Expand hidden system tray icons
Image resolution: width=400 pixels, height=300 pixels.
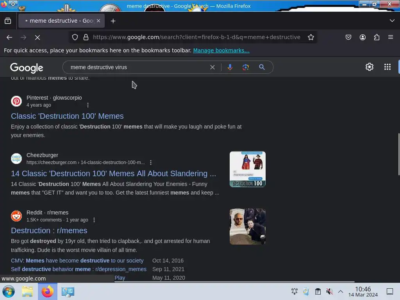pos(341,291)
